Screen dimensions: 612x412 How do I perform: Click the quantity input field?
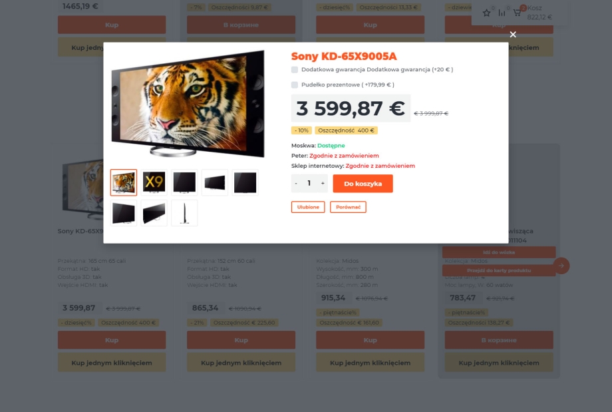pyautogui.click(x=309, y=183)
